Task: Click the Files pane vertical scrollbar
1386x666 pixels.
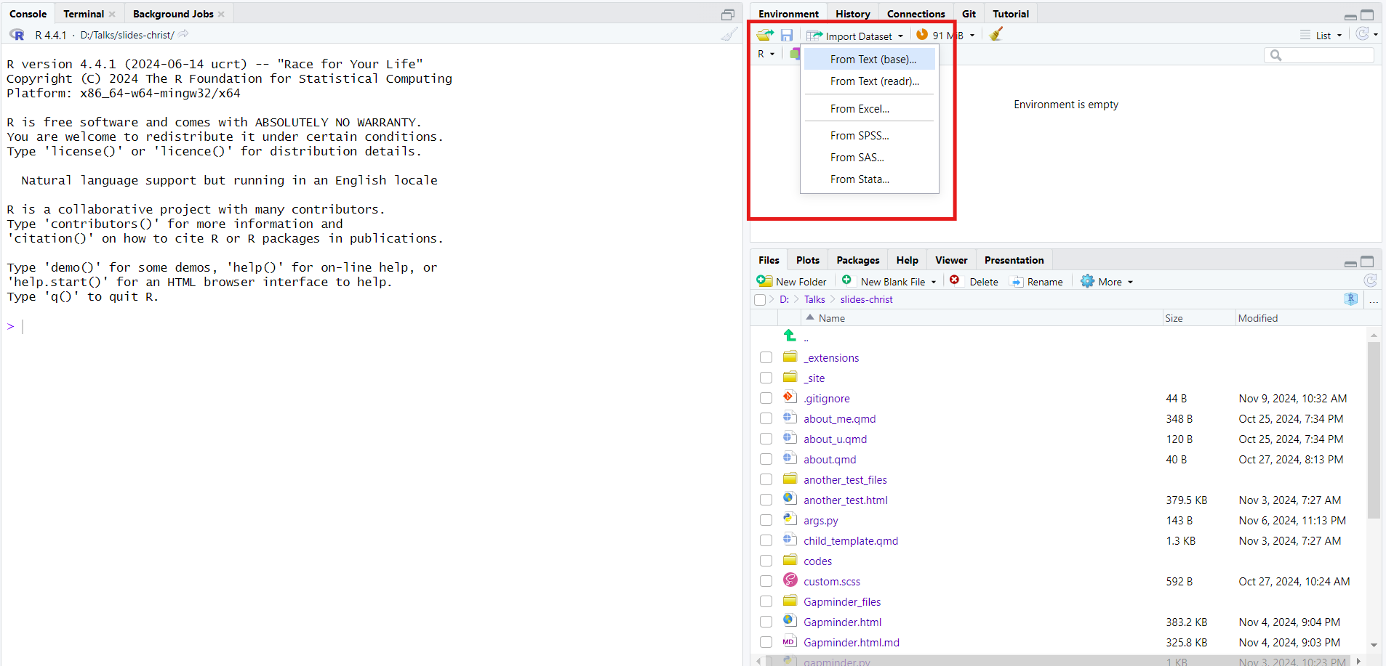Action: coord(1373,429)
